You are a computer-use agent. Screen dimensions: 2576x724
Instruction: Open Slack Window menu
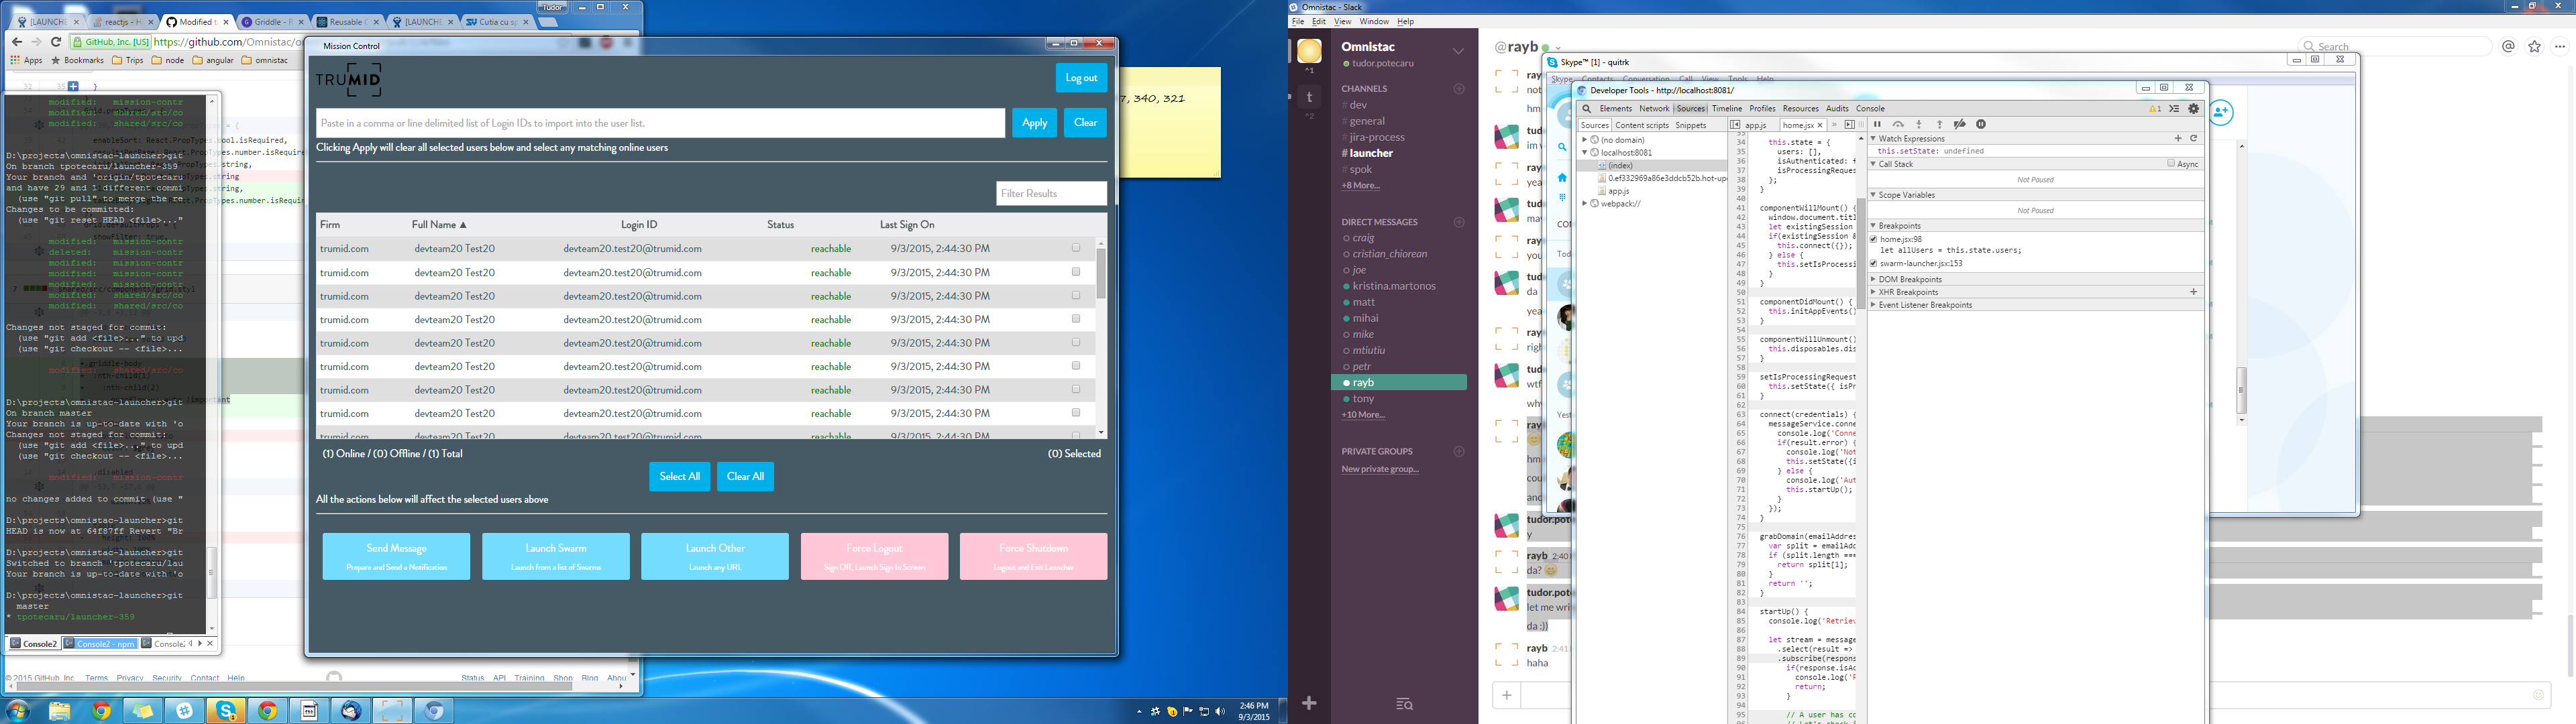click(x=1374, y=21)
